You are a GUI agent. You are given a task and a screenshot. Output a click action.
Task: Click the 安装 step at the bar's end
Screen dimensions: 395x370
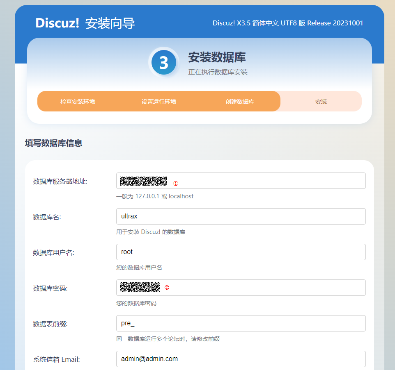click(321, 102)
